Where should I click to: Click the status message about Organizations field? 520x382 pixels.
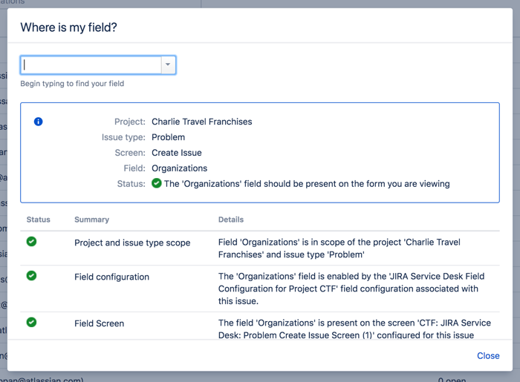[307, 184]
